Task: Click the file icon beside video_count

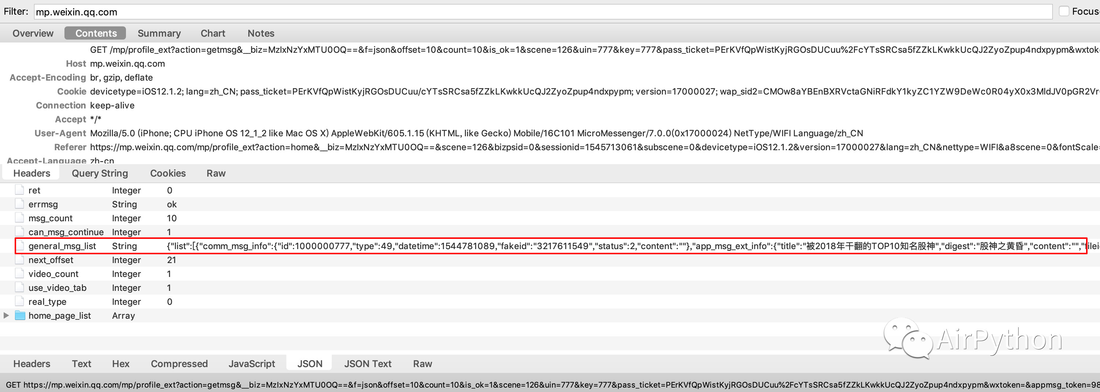Action: point(20,274)
